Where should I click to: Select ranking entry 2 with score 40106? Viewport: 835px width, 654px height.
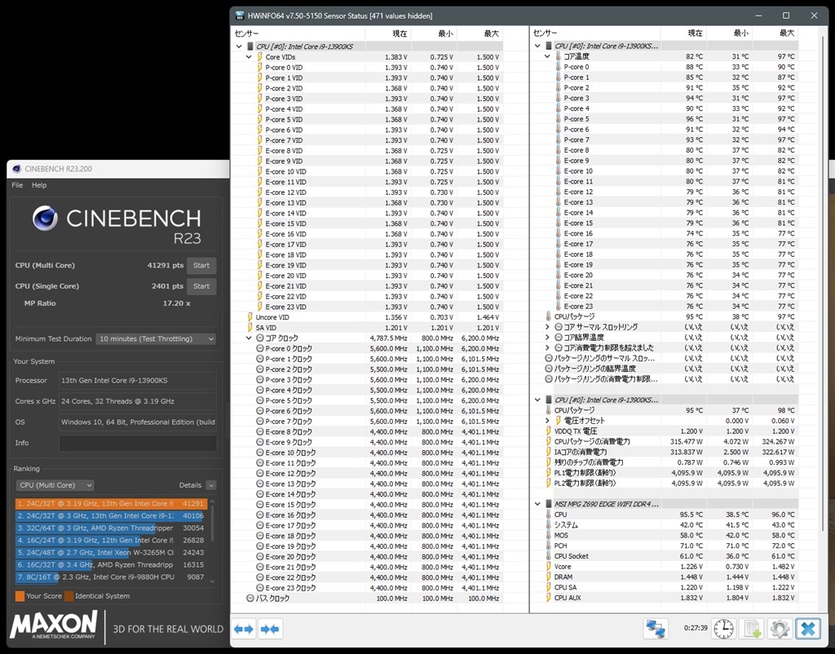[x=111, y=515]
